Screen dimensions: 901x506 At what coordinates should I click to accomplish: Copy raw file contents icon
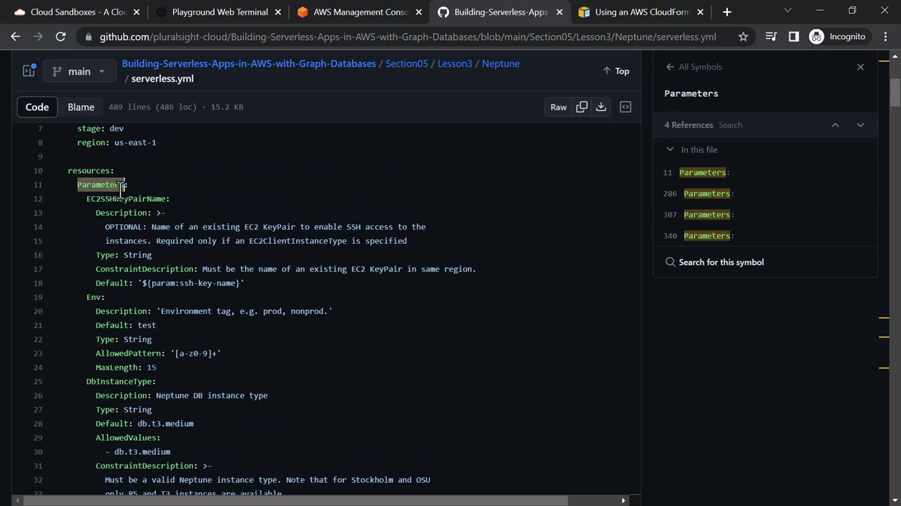pos(581,107)
